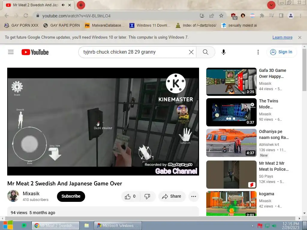
Task: Run search with magnifier button
Action: coord(206,52)
